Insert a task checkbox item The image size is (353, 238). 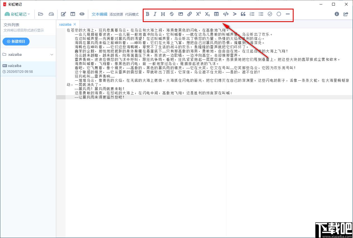click(270, 14)
